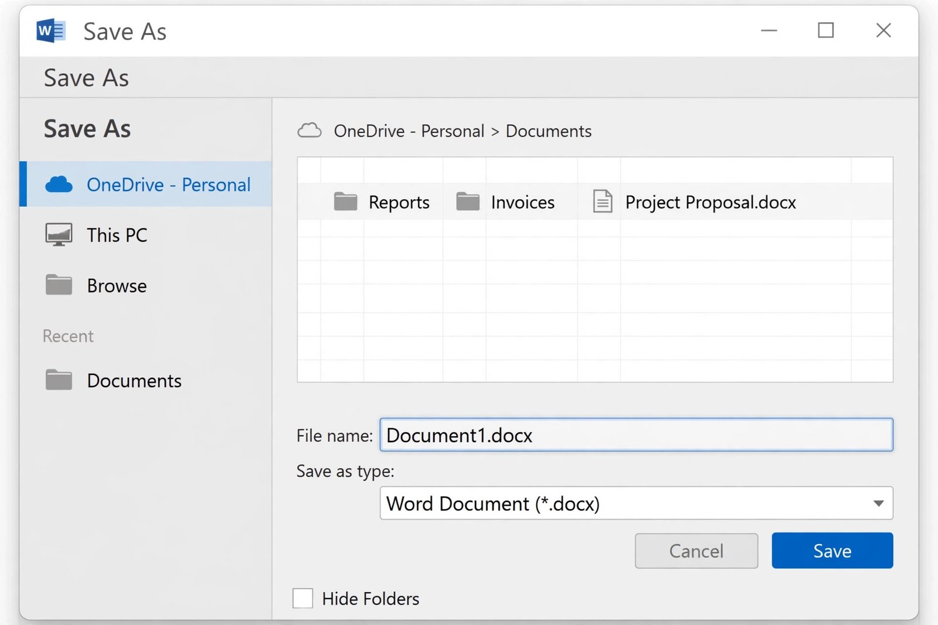Click the Hide Folders label text
The height and width of the screenshot is (625, 938).
coord(371,599)
